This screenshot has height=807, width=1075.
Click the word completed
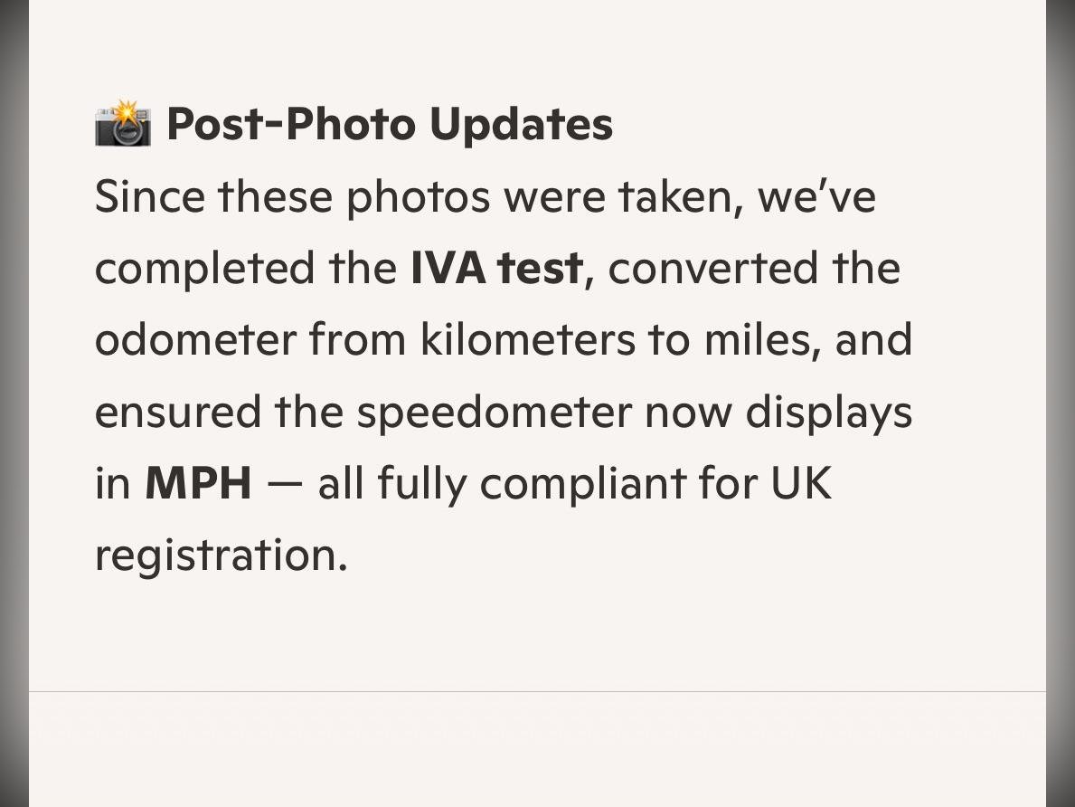(x=204, y=269)
